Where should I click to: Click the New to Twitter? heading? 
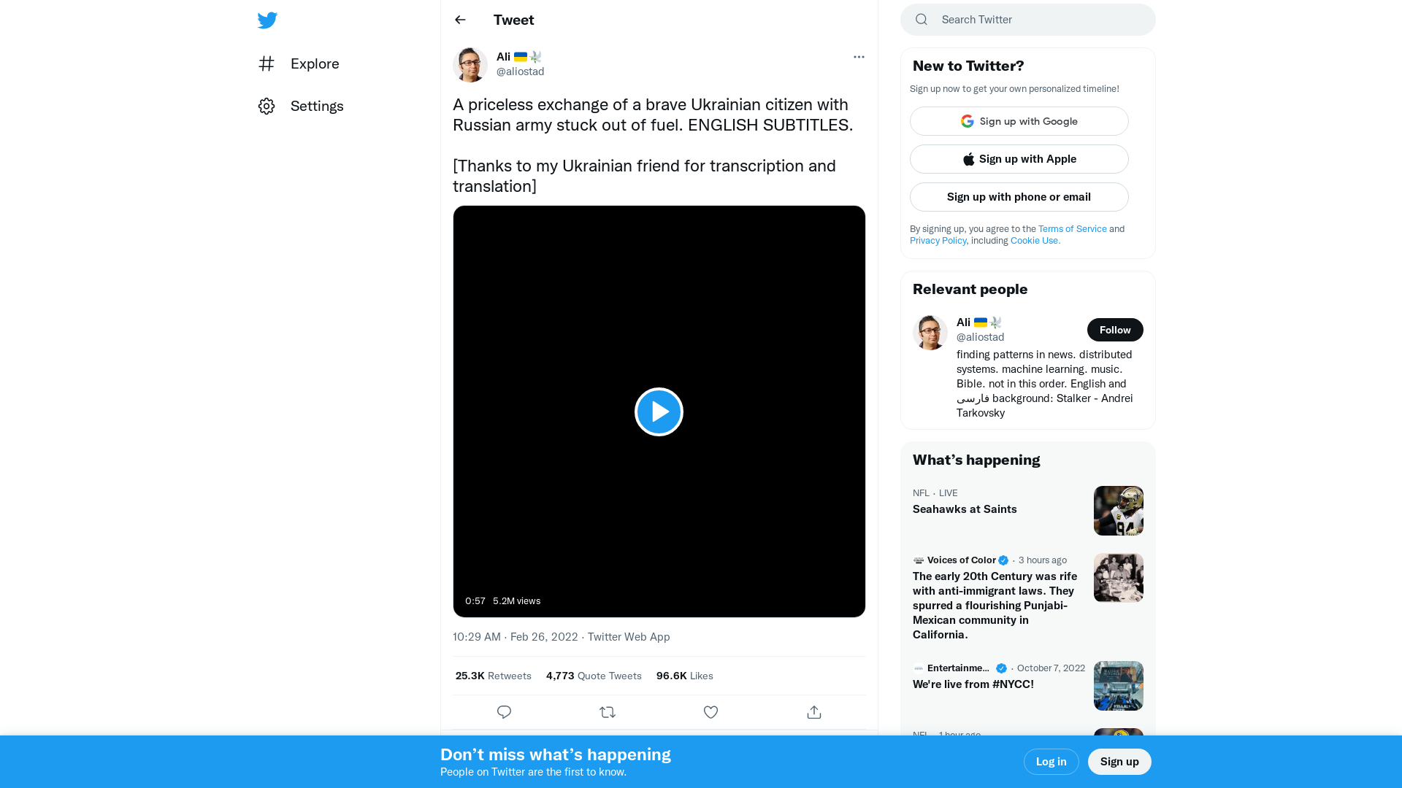click(x=968, y=66)
